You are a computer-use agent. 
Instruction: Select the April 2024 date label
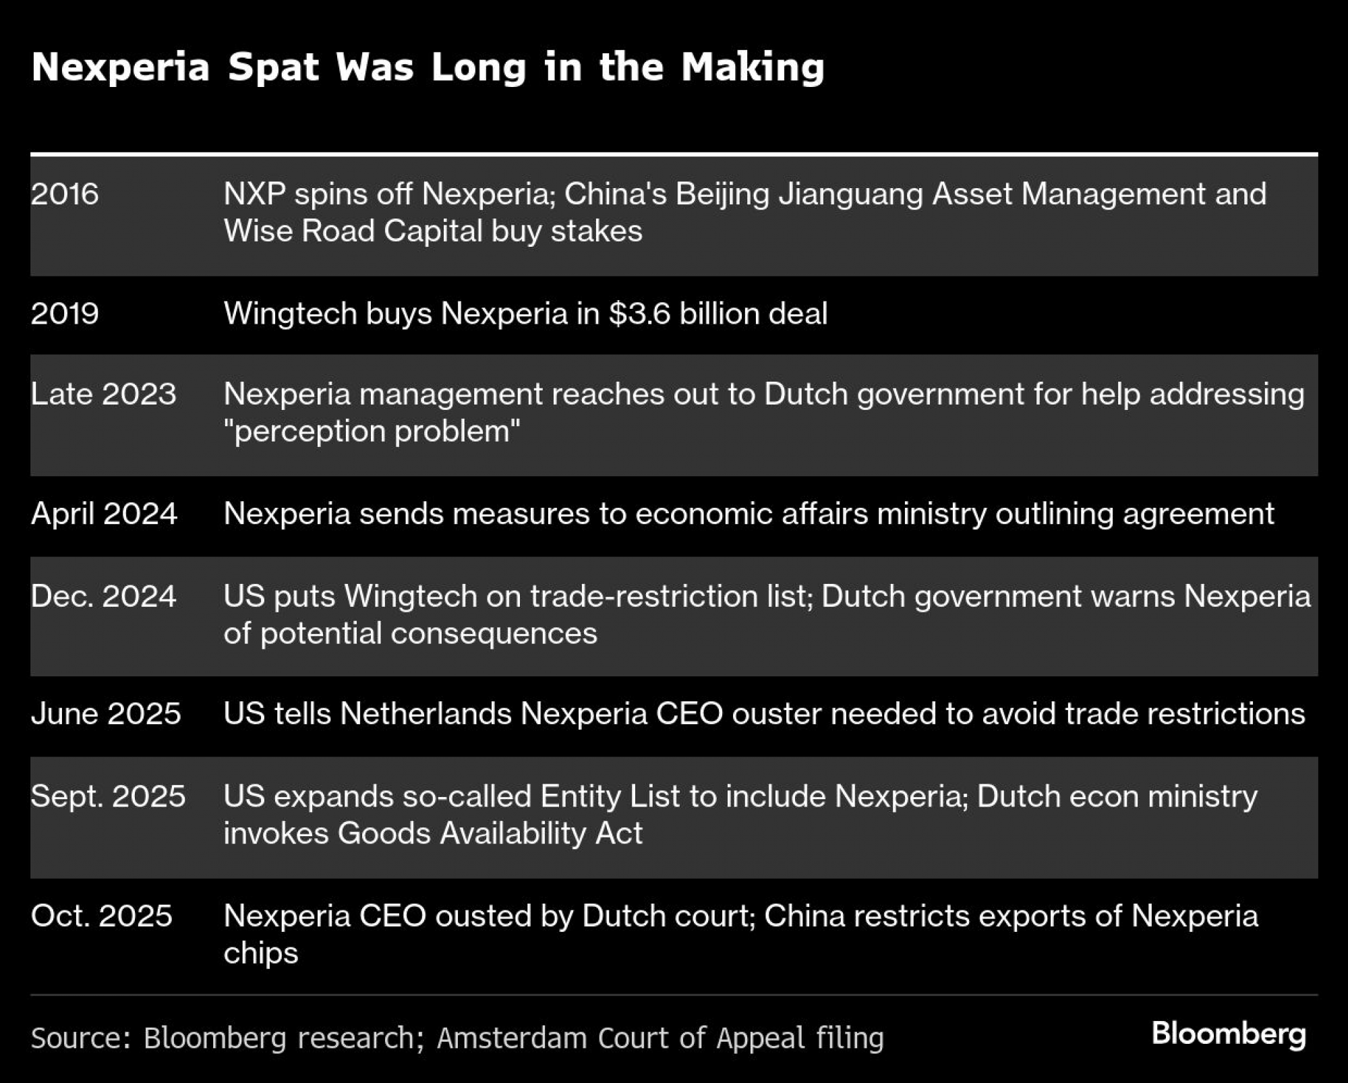(x=104, y=514)
